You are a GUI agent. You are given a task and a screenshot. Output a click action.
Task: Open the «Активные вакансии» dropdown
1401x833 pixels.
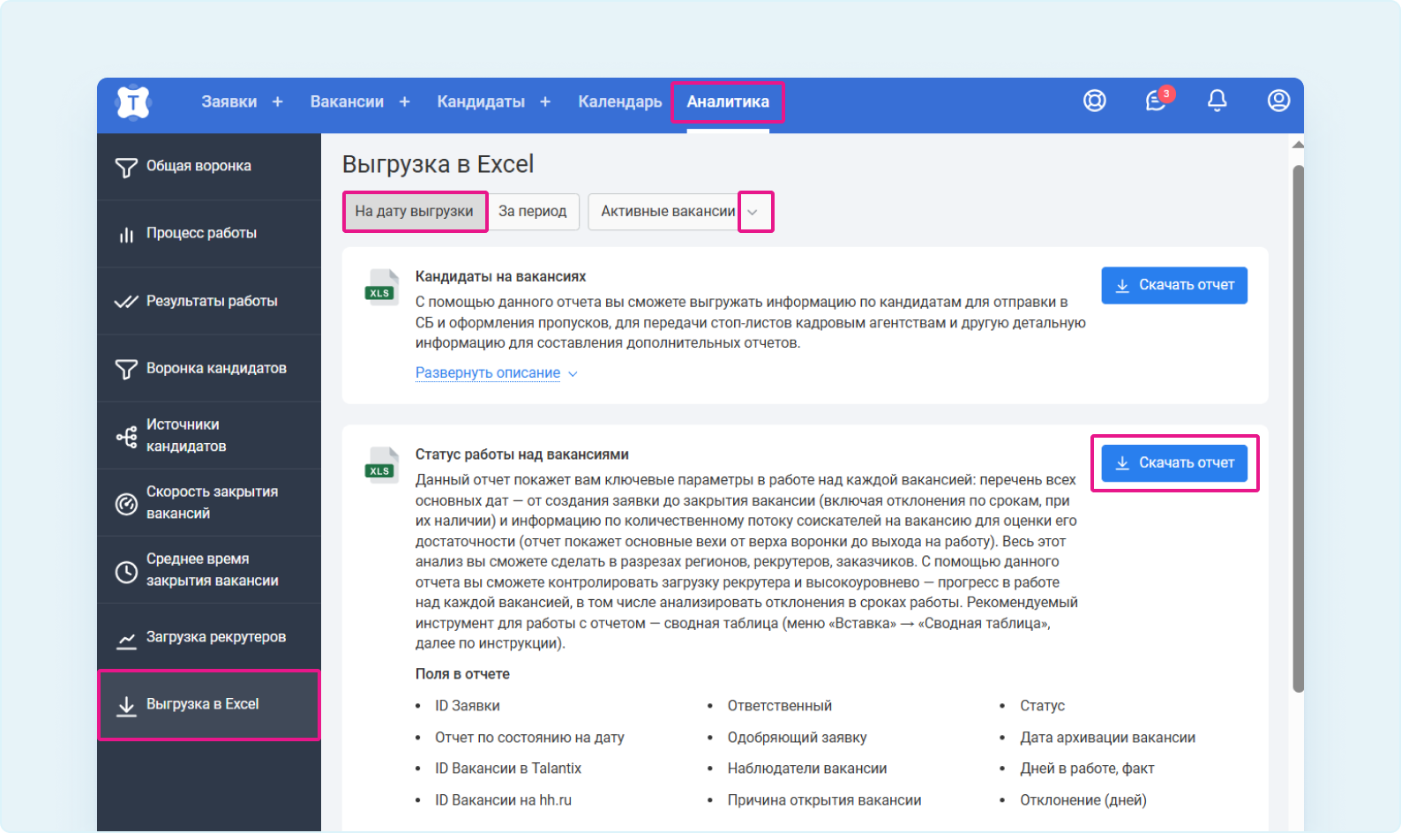(x=679, y=212)
